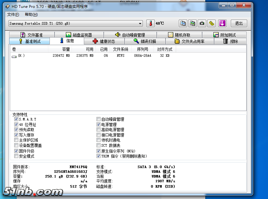
Task: Expand the Samsung Portable SSD T1 drive dropdown
Action: click(140, 24)
